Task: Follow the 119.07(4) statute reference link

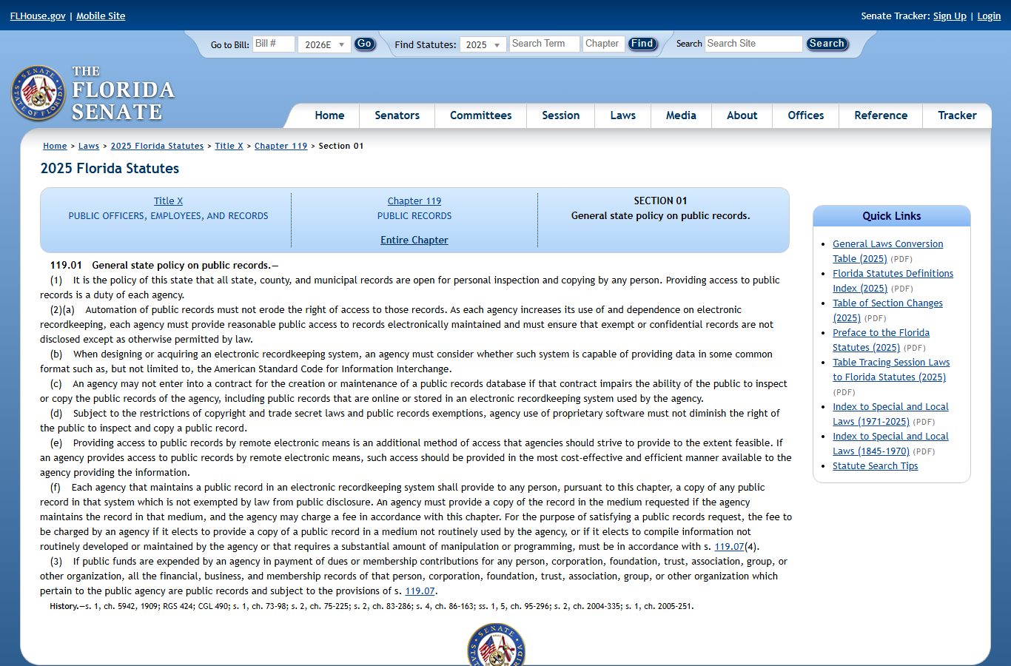Action: point(729,547)
